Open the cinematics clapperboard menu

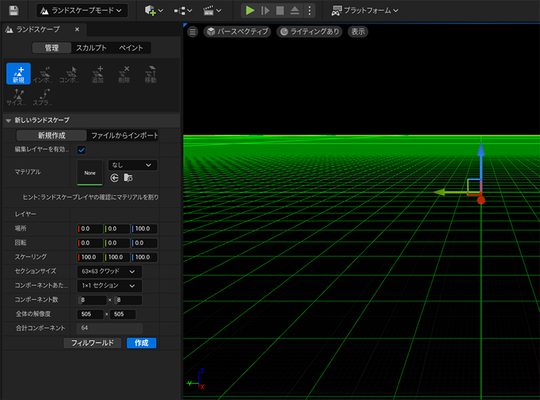tap(209, 11)
